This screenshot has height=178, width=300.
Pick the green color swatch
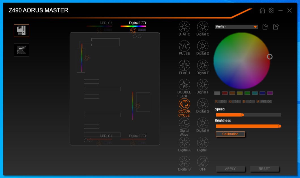pos(247,93)
